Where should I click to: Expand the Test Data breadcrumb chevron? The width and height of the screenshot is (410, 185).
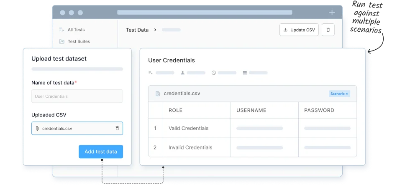[155, 30]
